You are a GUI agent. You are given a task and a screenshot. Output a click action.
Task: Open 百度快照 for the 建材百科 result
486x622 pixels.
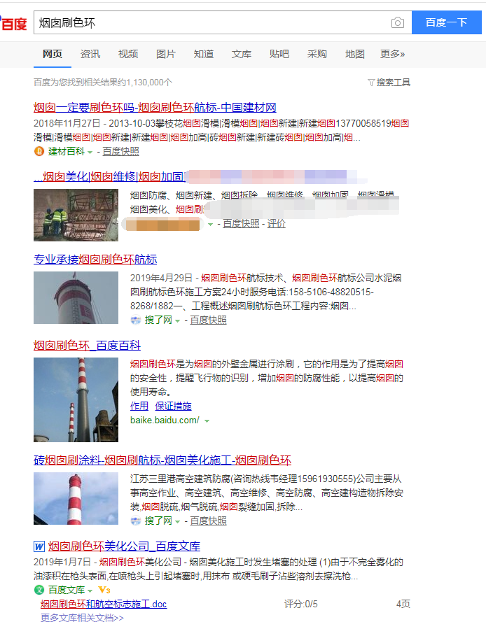click(120, 152)
